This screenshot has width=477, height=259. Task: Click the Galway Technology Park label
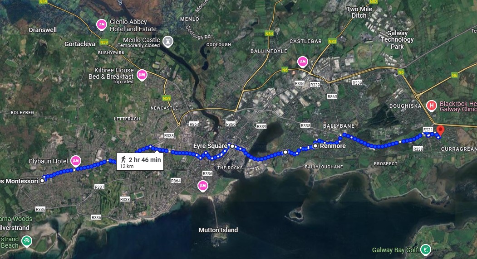(397, 40)
